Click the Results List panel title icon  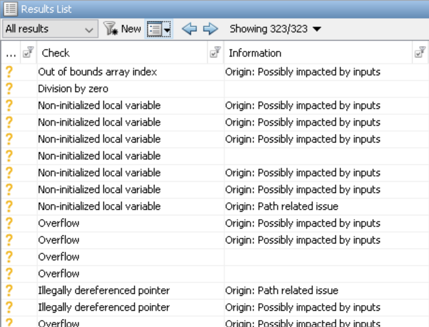tap(10, 9)
